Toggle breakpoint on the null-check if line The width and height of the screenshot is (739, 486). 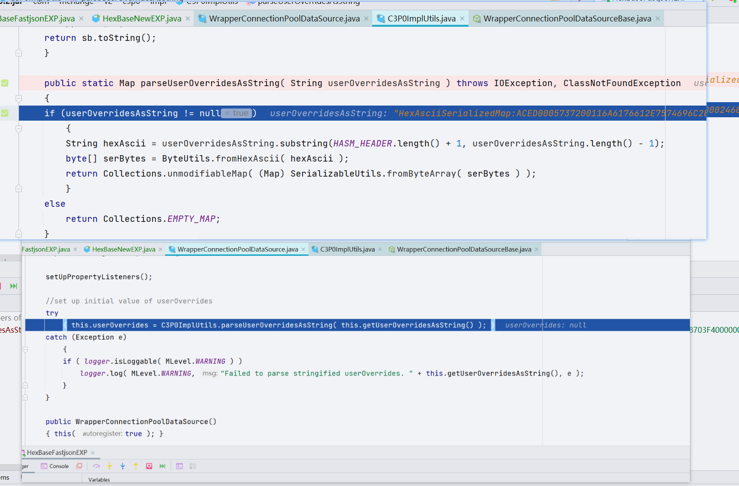point(5,113)
